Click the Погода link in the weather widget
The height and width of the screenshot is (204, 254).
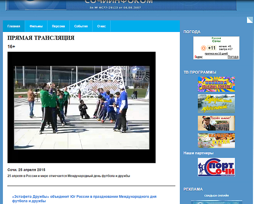click(x=233, y=57)
